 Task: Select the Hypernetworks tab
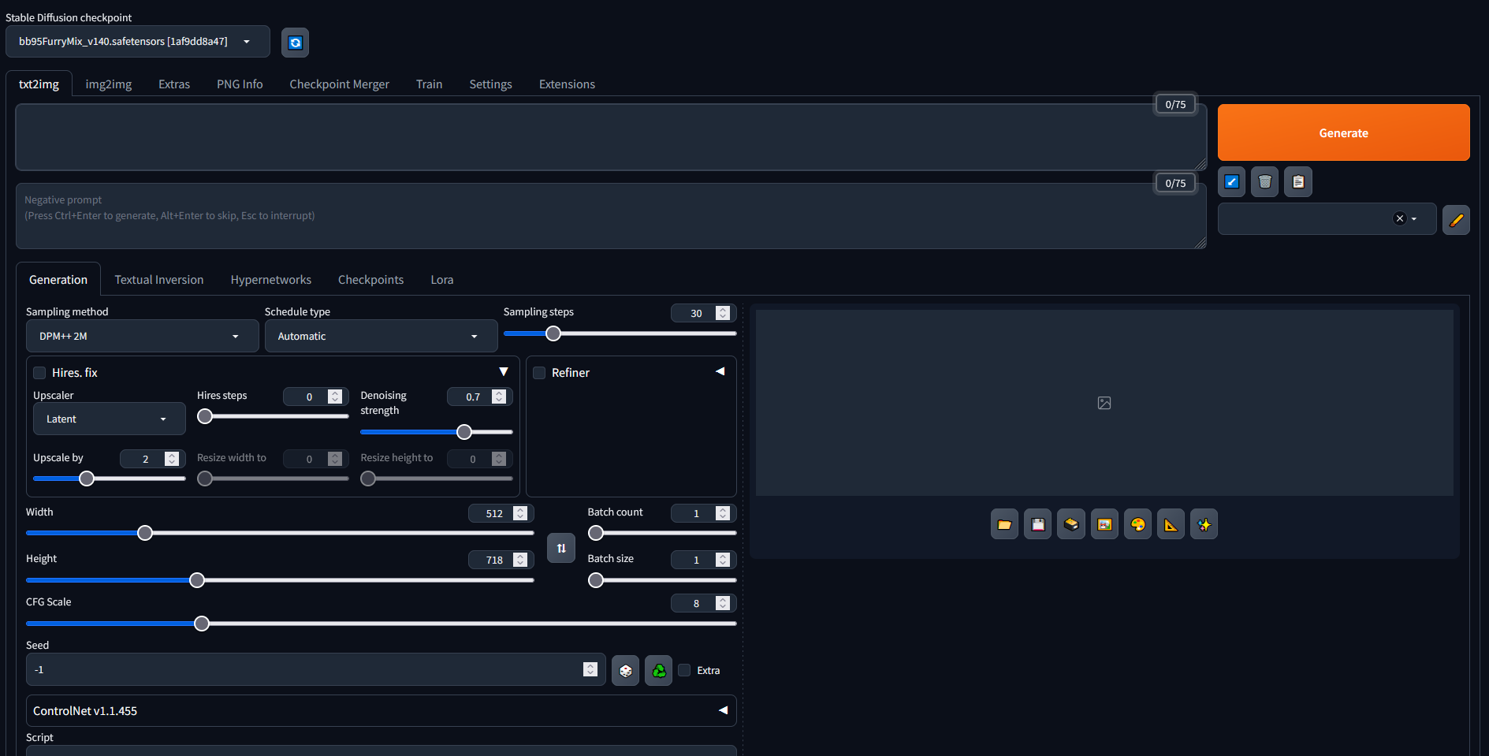pyautogui.click(x=270, y=280)
